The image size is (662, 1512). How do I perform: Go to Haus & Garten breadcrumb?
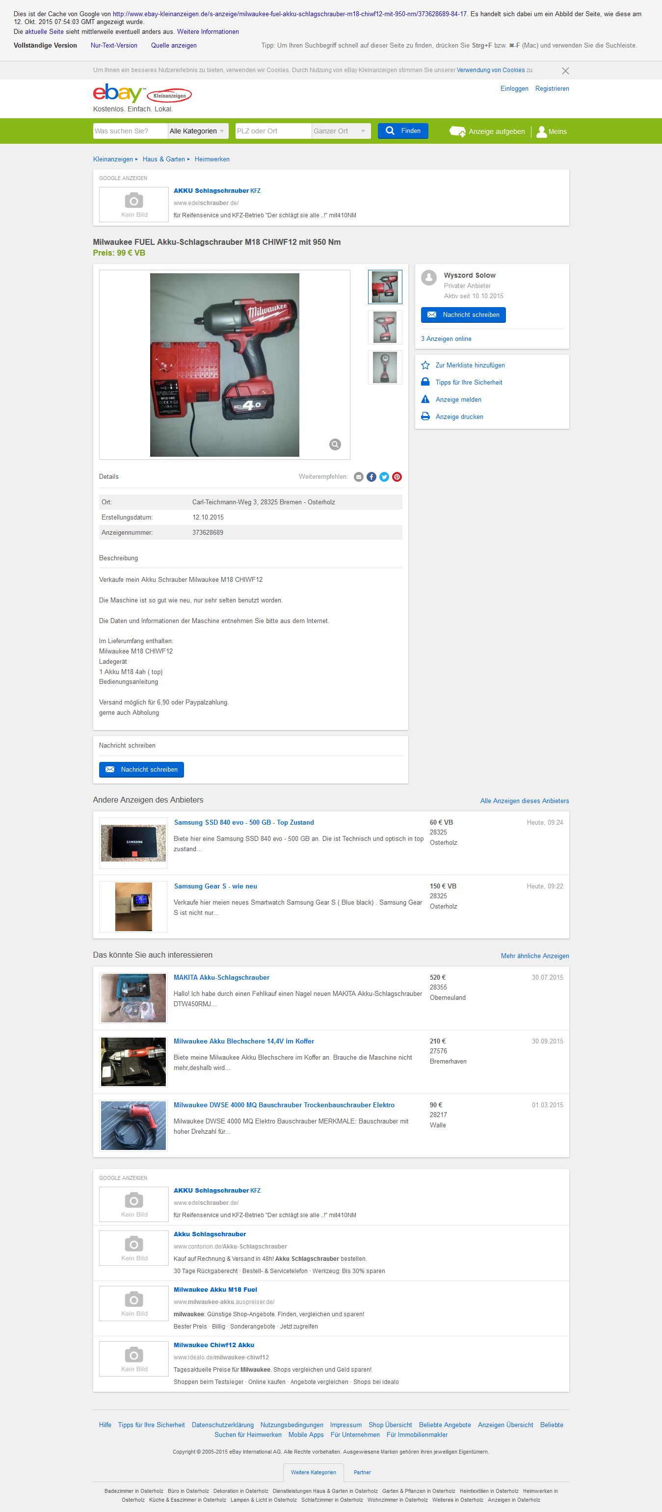coord(164,159)
